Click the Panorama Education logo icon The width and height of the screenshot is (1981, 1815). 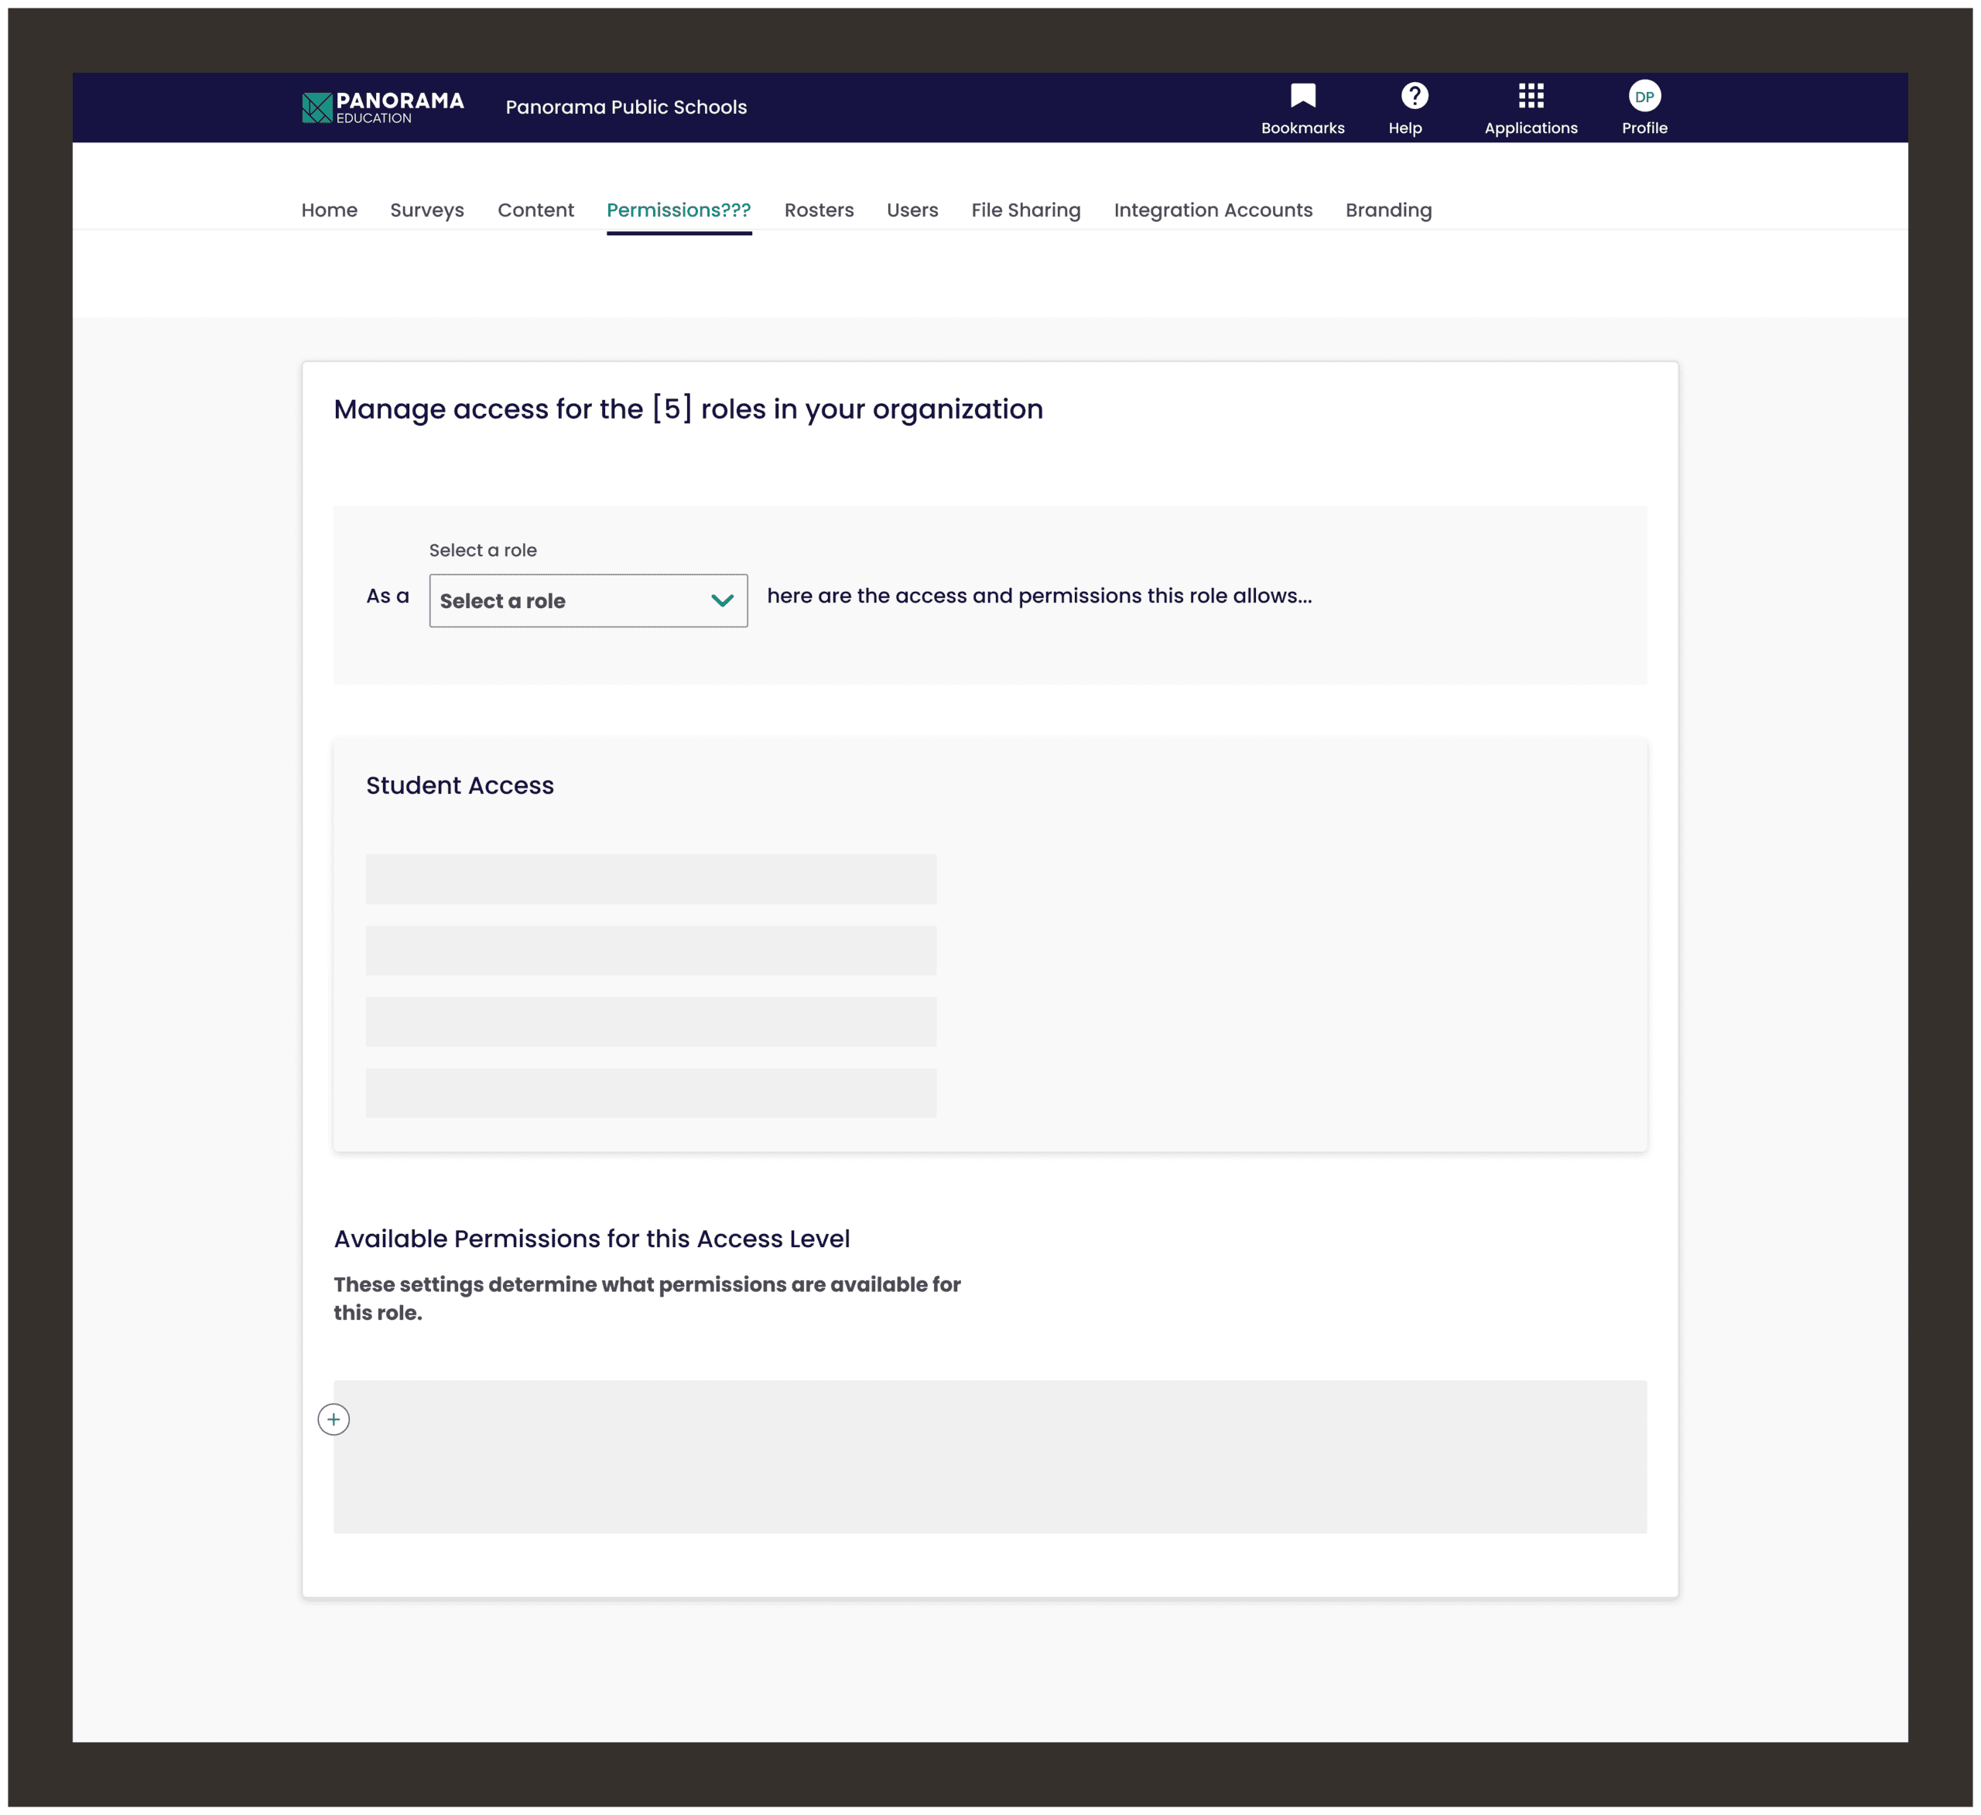click(x=317, y=107)
